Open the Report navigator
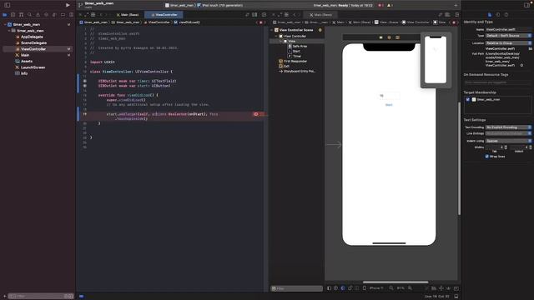This screenshot has width=534, height=300. [71, 15]
